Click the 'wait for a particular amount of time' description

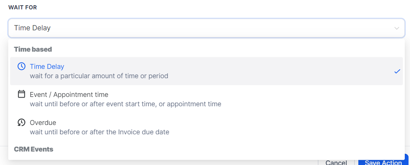click(x=99, y=76)
